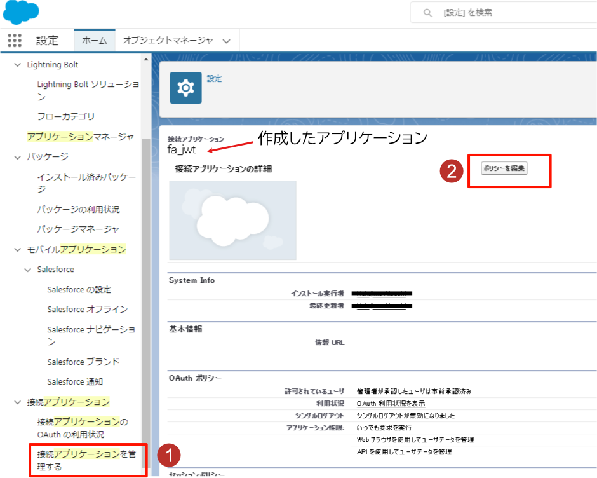Collapse the Lightning Bolt tree section
This screenshot has height=478, width=597.
pyautogui.click(x=17, y=65)
